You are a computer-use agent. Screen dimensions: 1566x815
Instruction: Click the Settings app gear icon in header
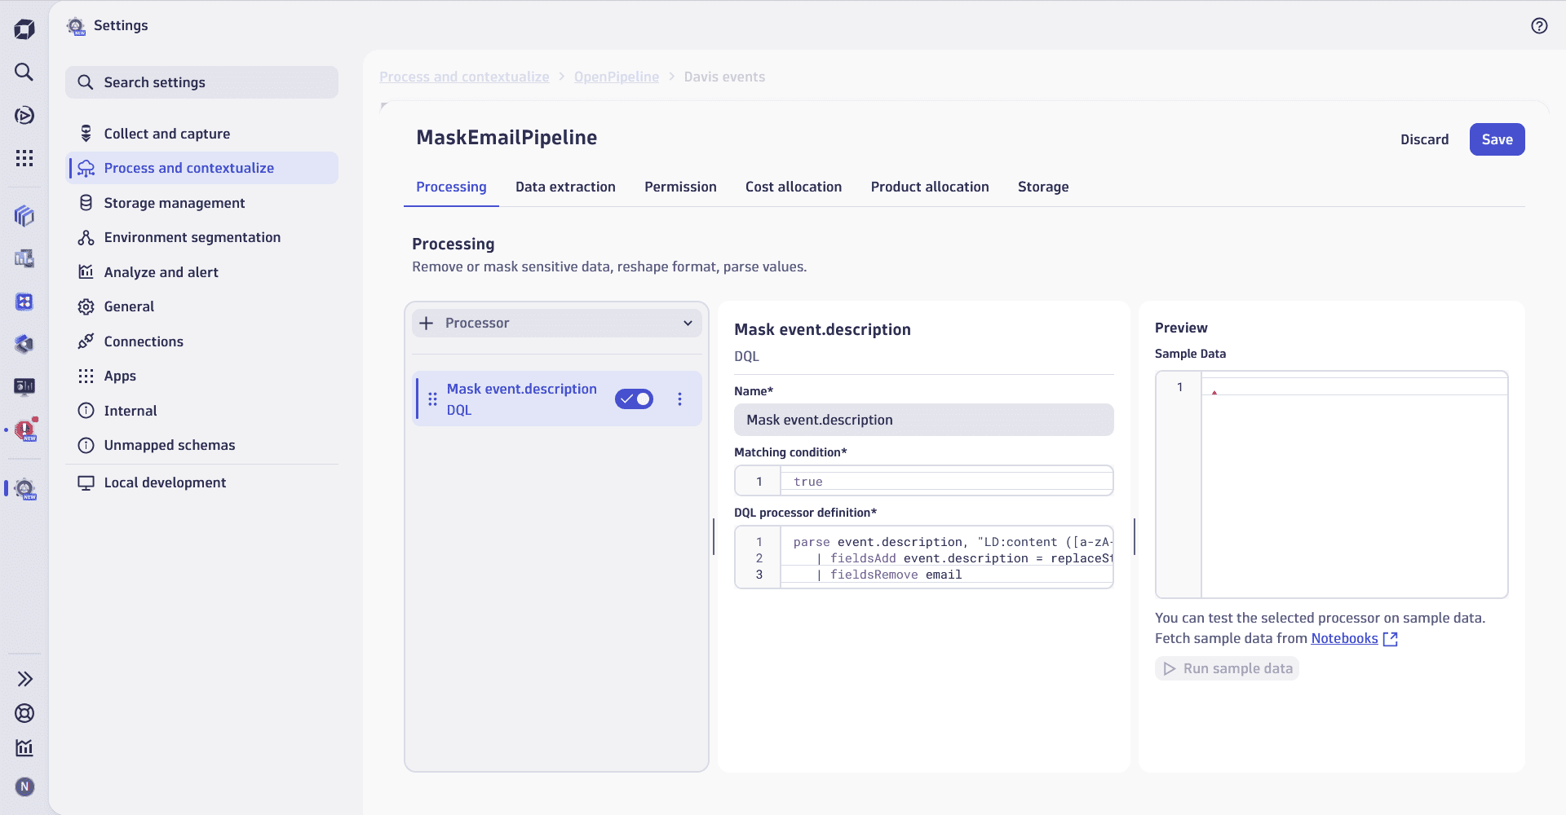click(76, 26)
